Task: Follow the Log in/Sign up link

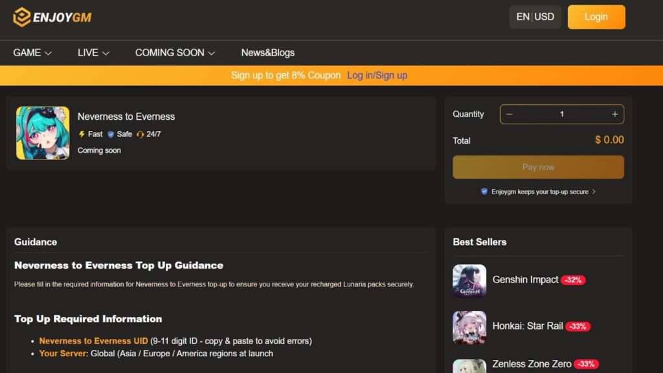Action: click(377, 75)
